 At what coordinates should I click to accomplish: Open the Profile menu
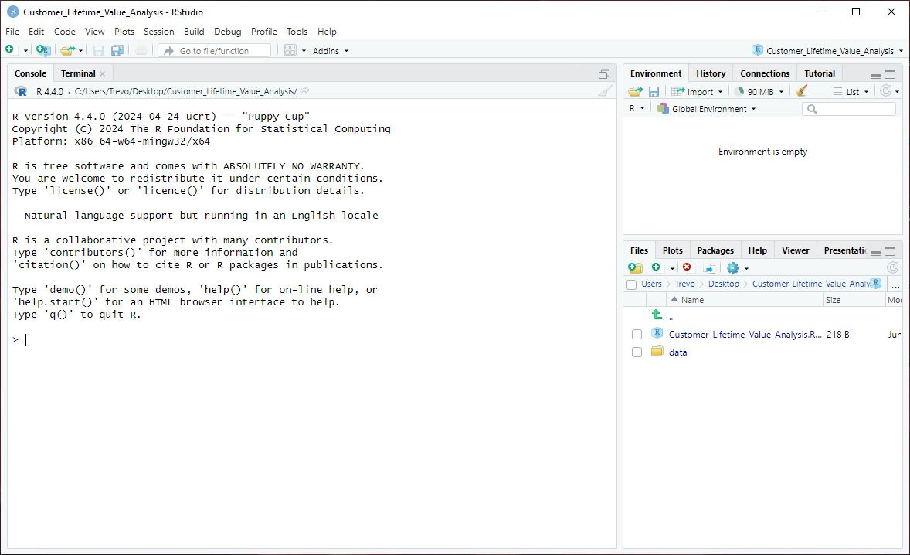pyautogui.click(x=264, y=32)
